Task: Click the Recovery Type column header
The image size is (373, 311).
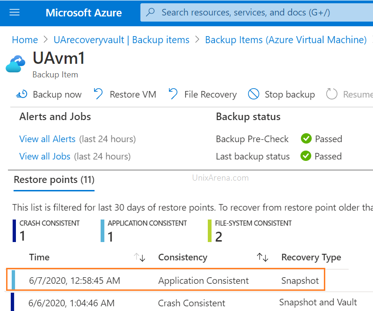Action: point(311,258)
